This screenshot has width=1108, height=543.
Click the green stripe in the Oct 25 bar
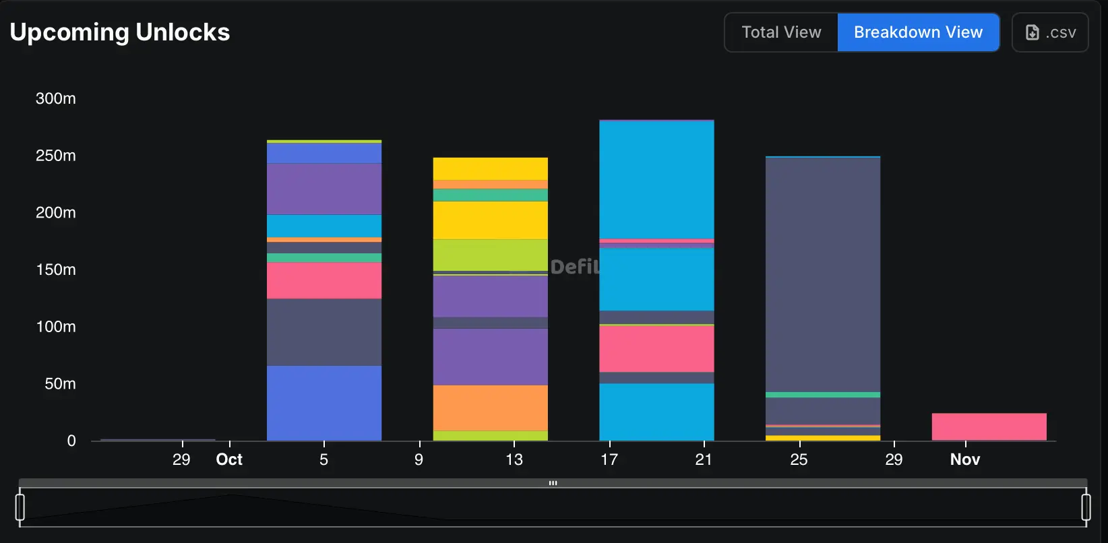tap(823, 395)
